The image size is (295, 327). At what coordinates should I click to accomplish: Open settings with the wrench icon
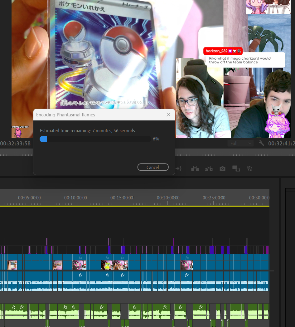pyautogui.click(x=261, y=143)
